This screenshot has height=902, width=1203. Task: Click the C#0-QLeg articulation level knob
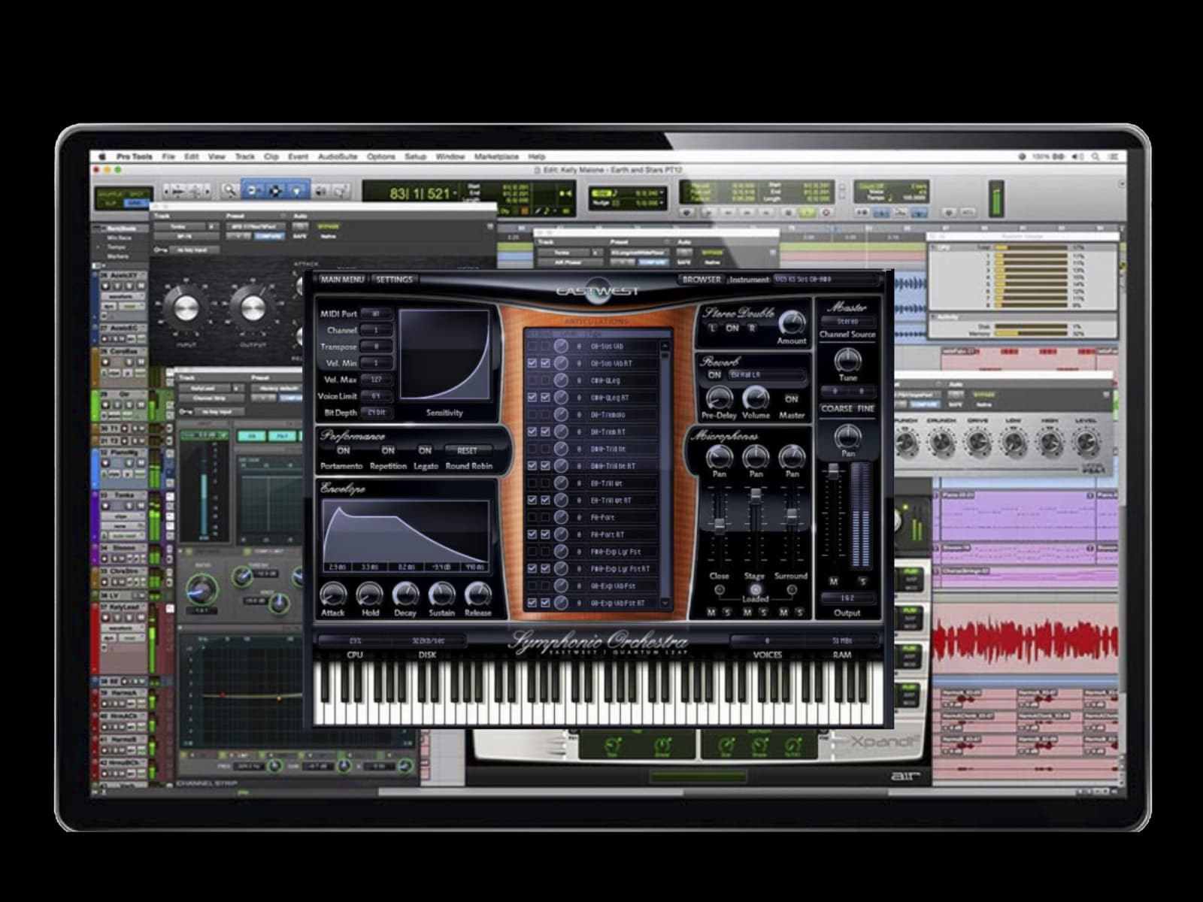[x=561, y=380]
